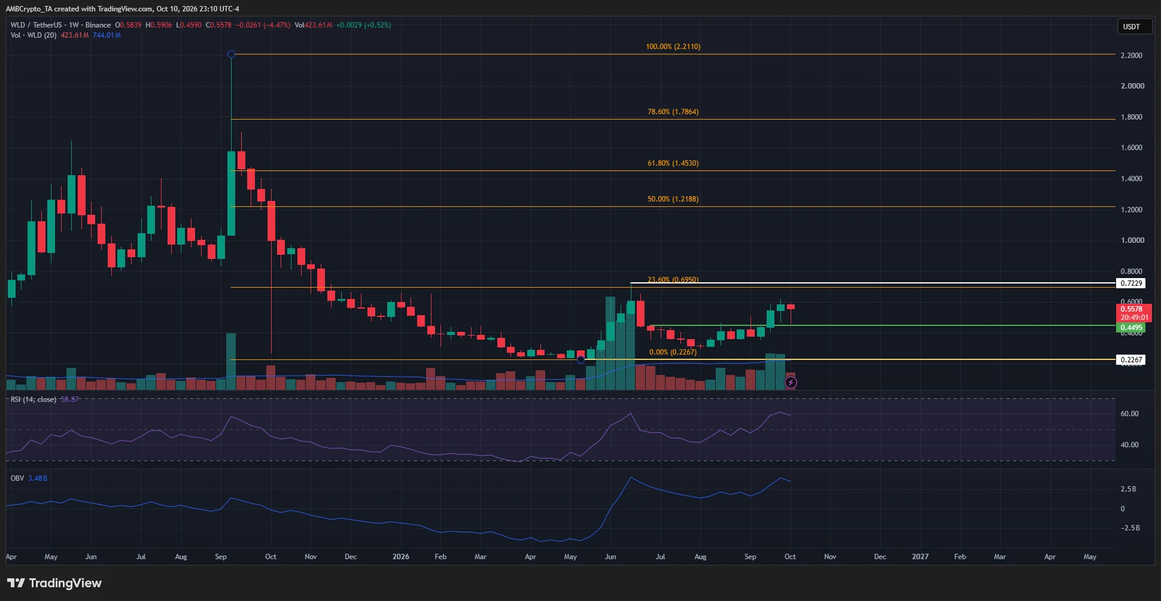Image resolution: width=1161 pixels, height=601 pixels.
Task: Click the 2027 label on time axis
Action: click(x=920, y=557)
